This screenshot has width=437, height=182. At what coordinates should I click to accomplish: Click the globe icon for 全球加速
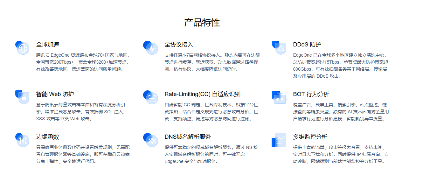[22, 48]
